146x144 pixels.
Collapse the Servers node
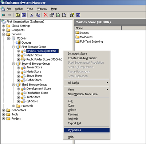coord(4,34)
